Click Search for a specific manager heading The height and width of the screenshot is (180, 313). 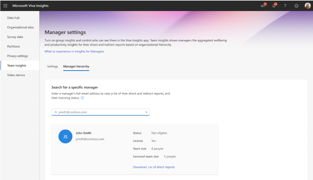[x=75, y=87]
